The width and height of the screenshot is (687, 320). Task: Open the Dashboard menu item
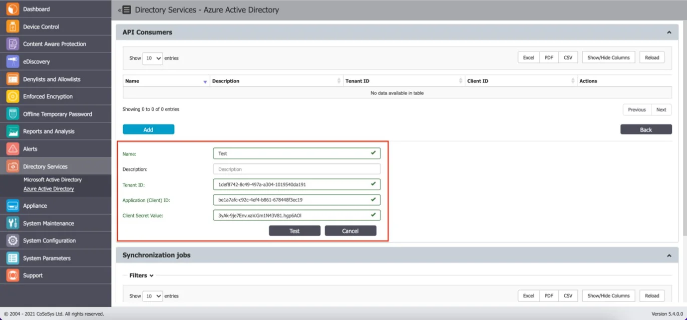56,9
